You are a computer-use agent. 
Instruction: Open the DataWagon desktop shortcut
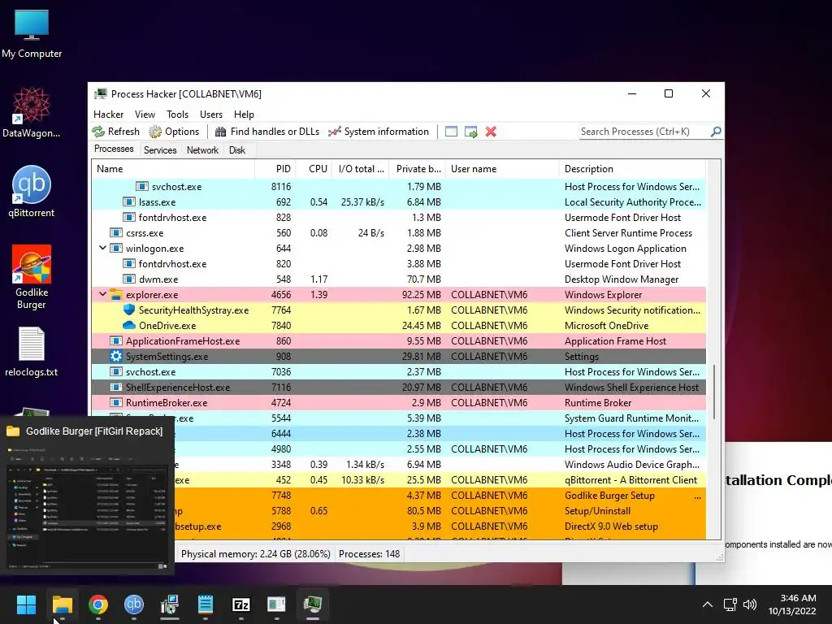pos(32,112)
